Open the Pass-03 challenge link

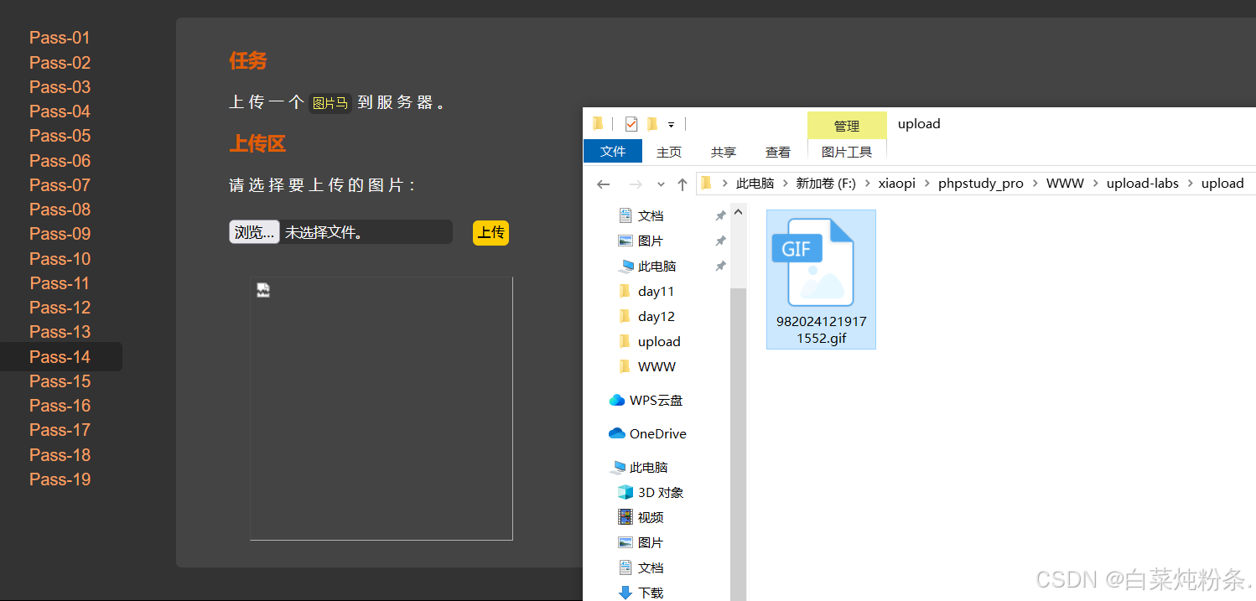coord(60,87)
